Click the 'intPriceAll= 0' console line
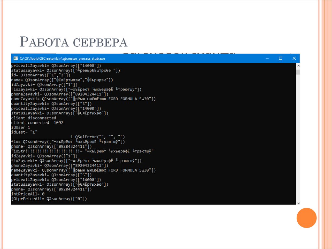The width and height of the screenshot is (332, 249). click(x=28, y=194)
